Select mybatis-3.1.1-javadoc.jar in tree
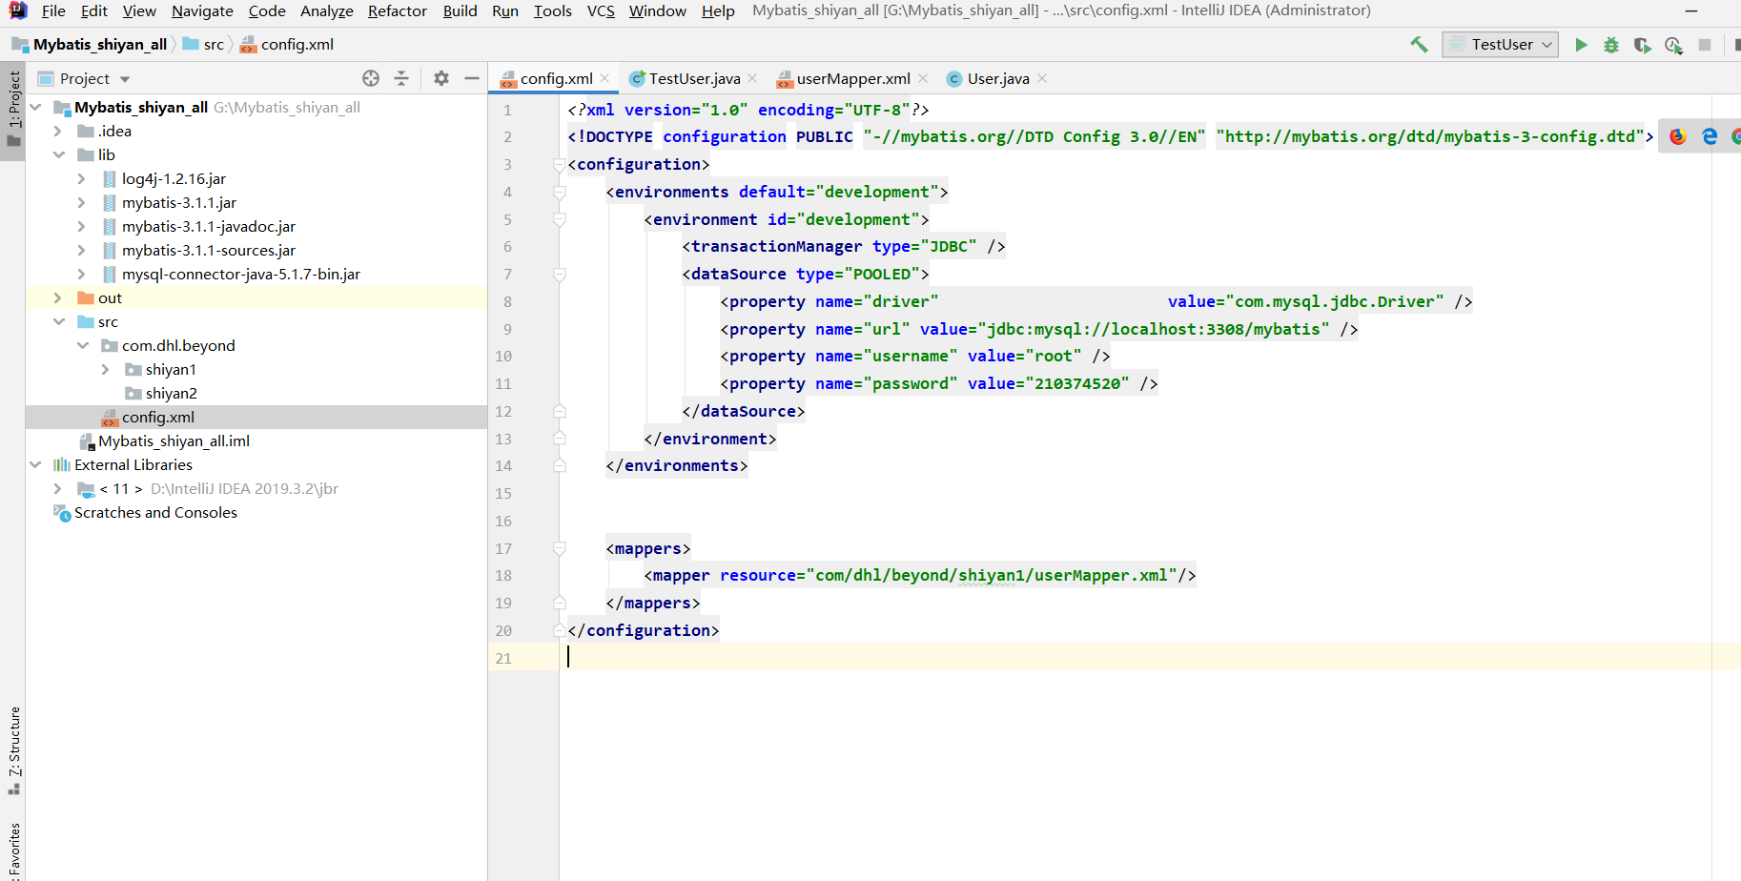 [x=208, y=226]
